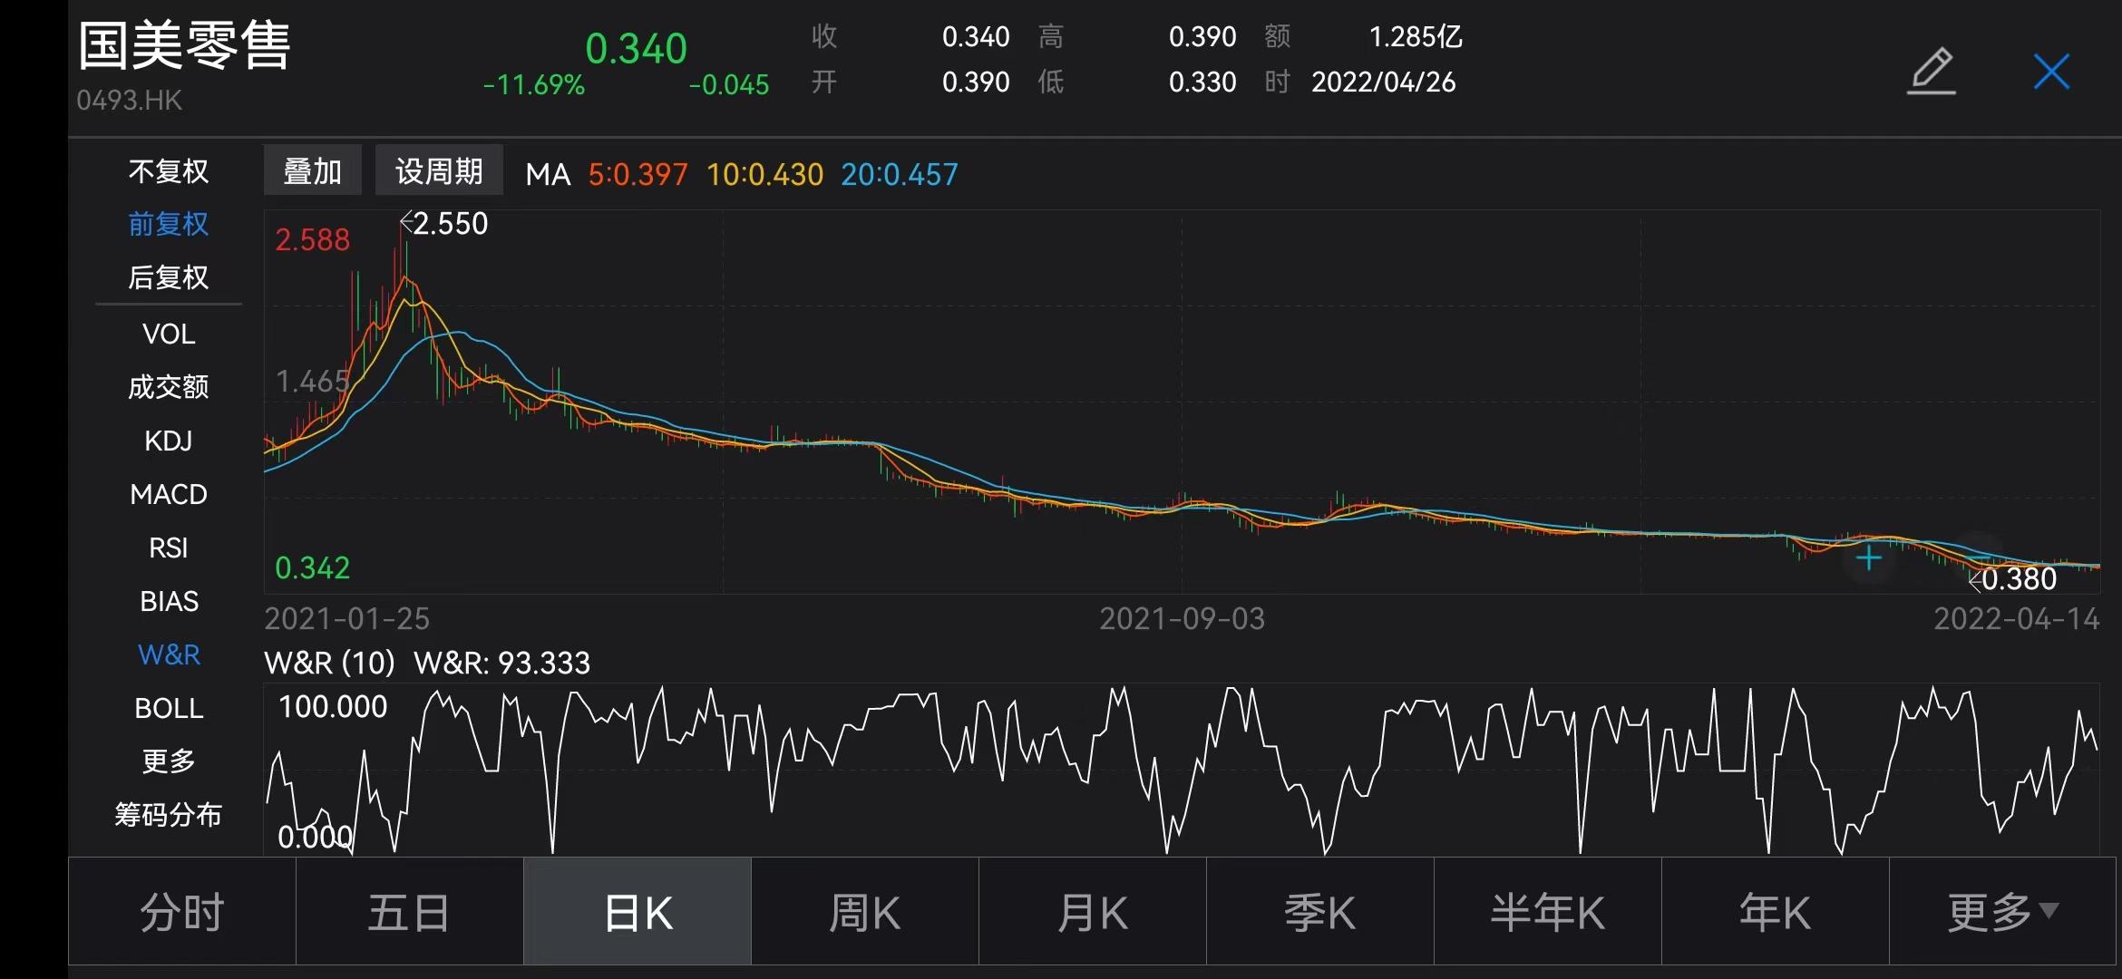Select the 前复权 price adjustment option

(169, 224)
